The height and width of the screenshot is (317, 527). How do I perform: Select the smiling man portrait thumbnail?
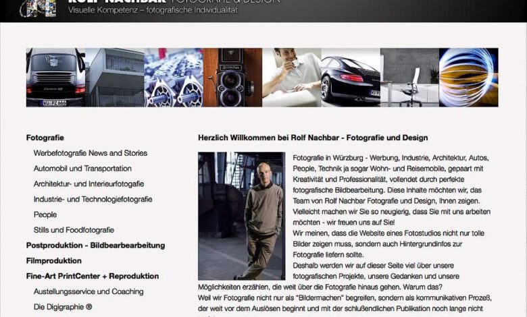point(292,78)
